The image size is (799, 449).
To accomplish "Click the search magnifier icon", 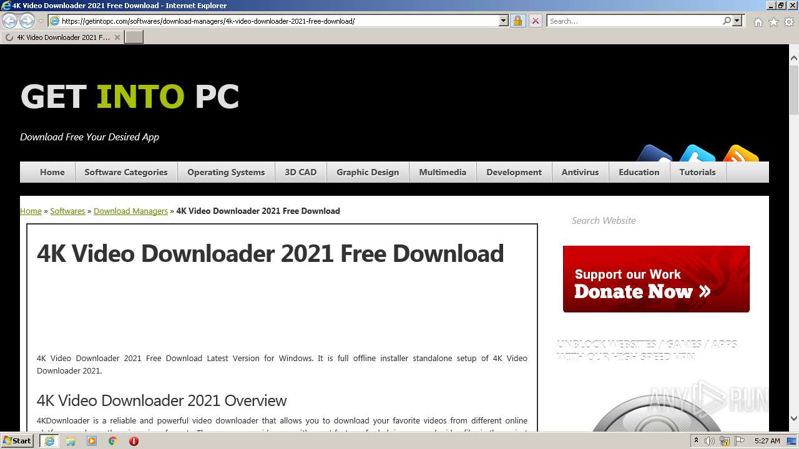I will click(727, 21).
